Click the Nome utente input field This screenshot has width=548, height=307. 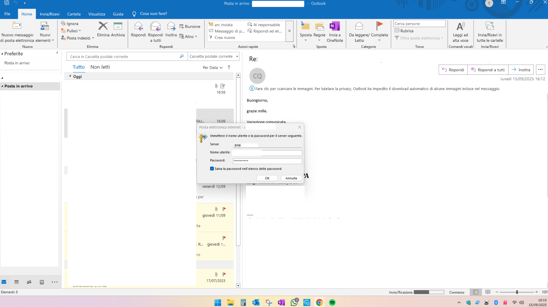click(267, 153)
